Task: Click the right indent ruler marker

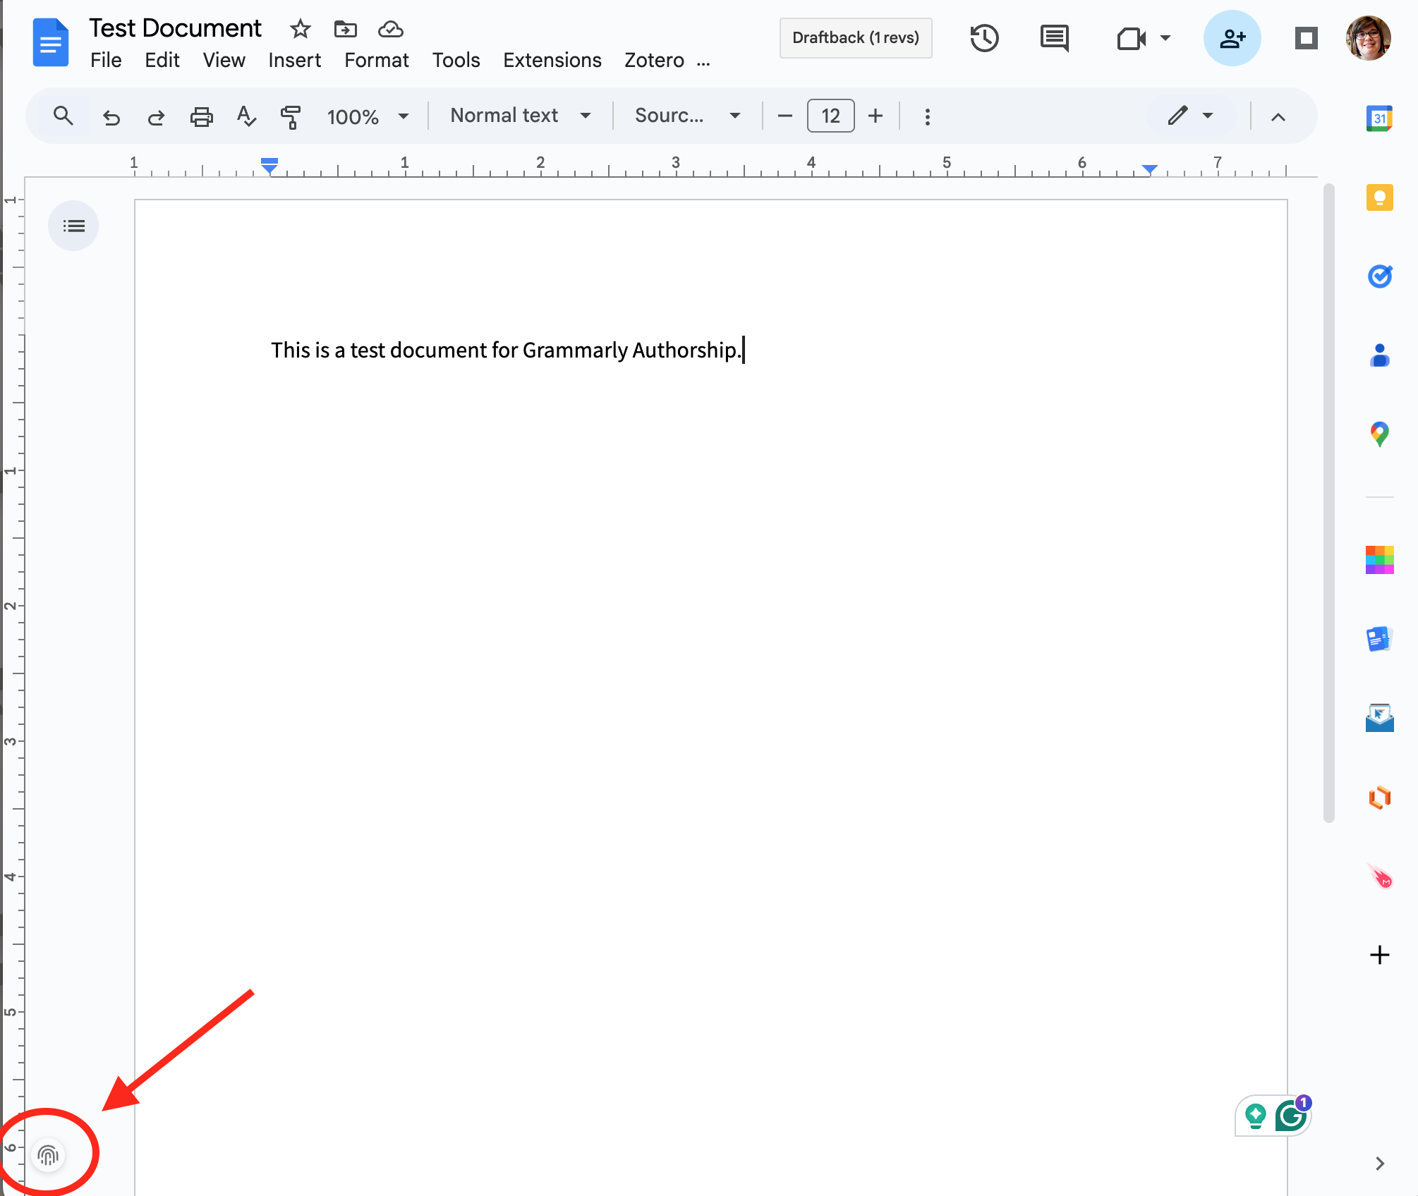Action: 1150,169
